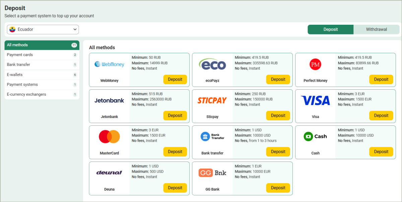The image size is (402, 202).
Task: Choose the GG Bnk logo
Action: pos(212,173)
